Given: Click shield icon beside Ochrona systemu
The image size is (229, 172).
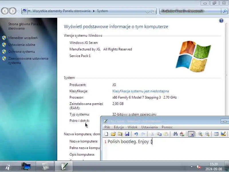Looking at the screenshot, I should click(x=4, y=52).
